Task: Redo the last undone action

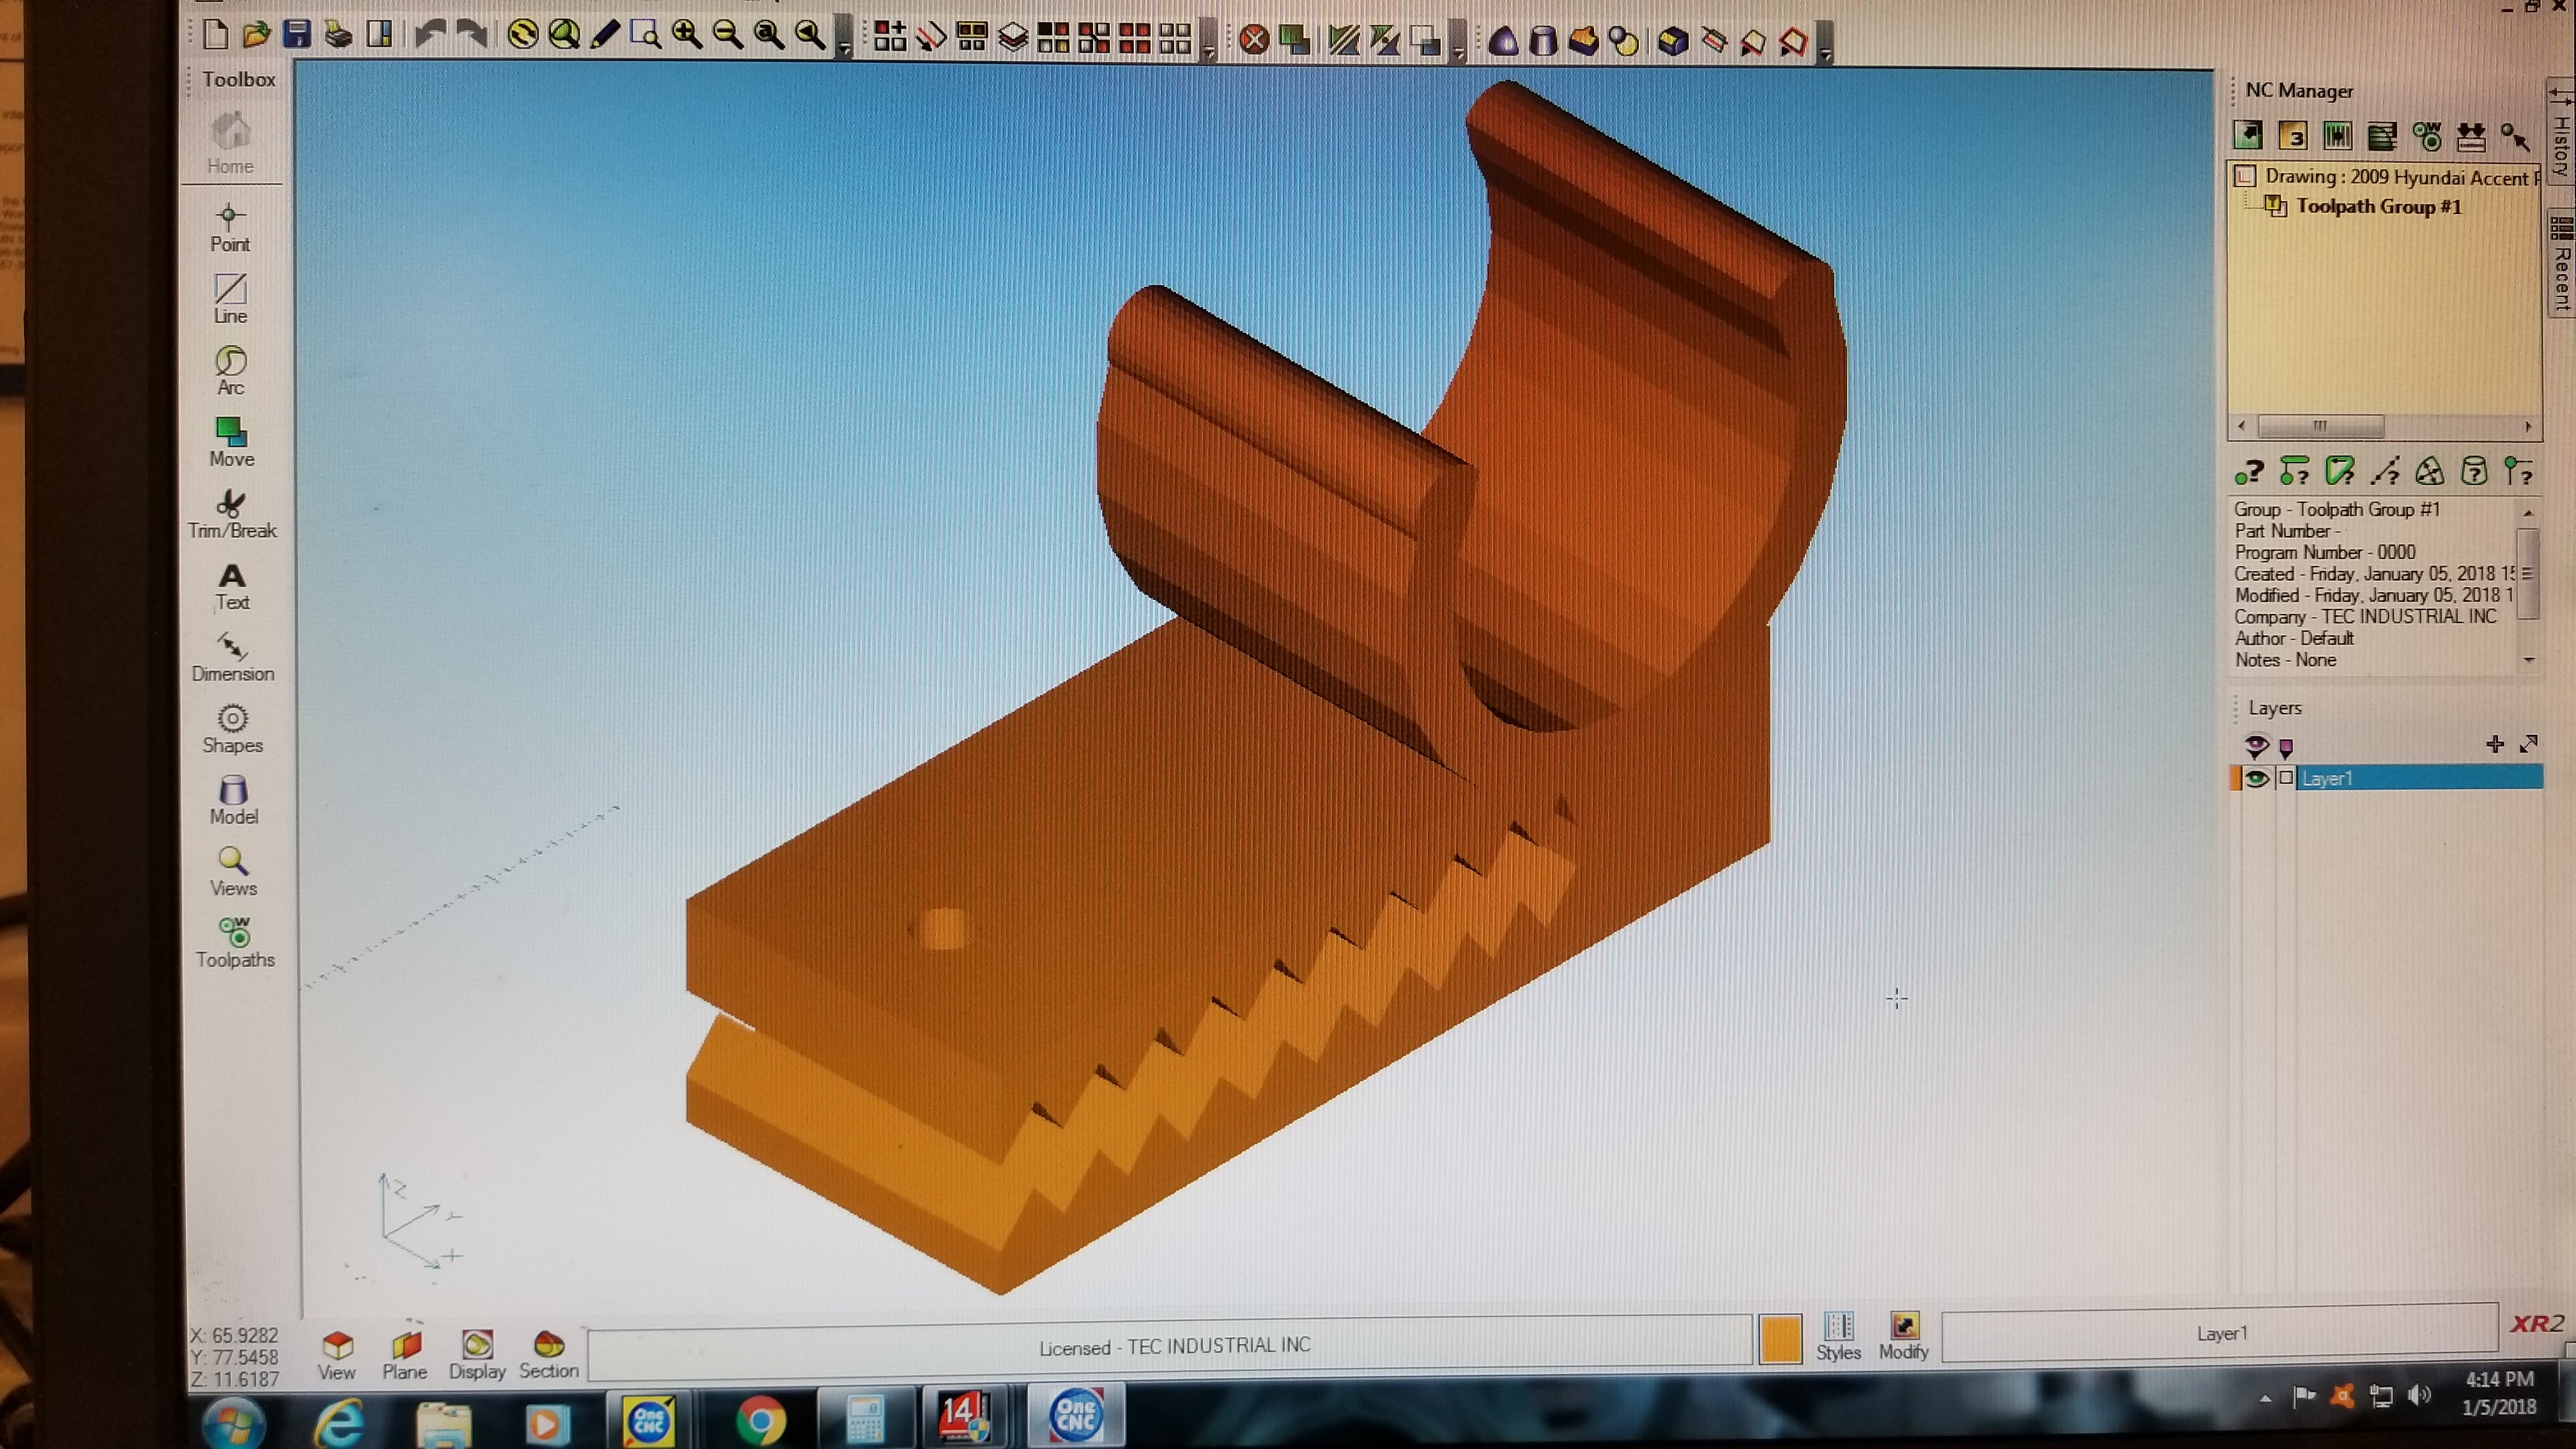Action: pos(472,35)
